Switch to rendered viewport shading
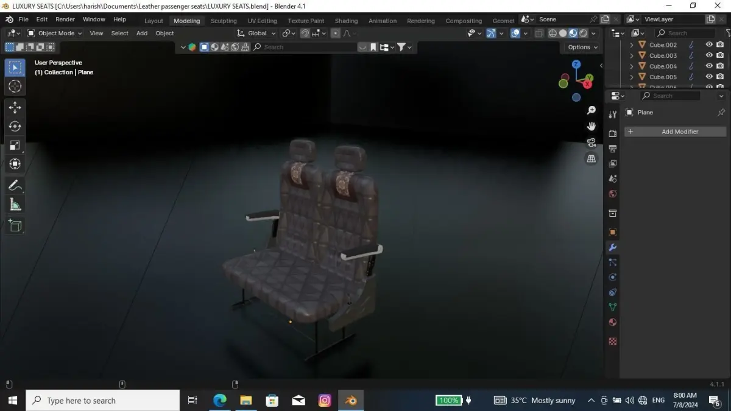The width and height of the screenshot is (731, 411). pos(584,33)
